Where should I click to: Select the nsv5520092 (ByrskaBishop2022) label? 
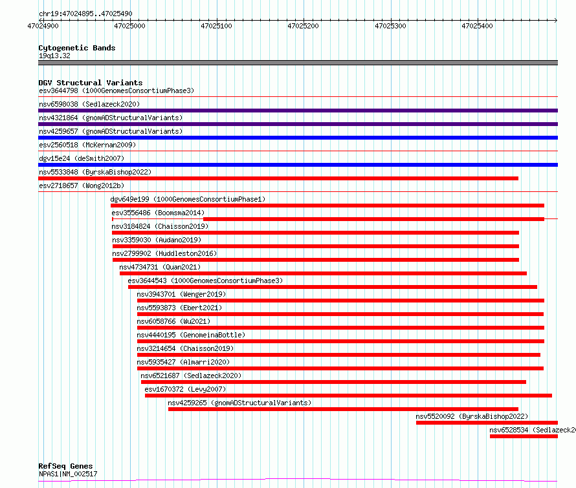point(472,416)
